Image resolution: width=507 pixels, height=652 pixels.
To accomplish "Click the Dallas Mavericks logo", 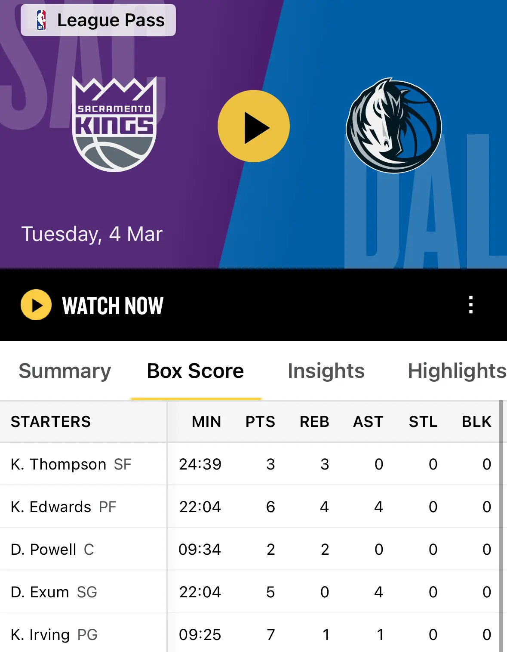I will click(x=394, y=126).
